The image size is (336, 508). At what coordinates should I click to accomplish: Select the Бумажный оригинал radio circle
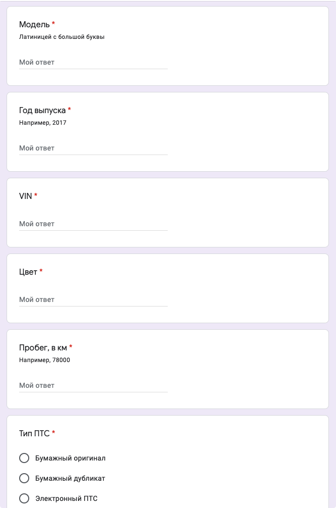pyautogui.click(x=24, y=458)
